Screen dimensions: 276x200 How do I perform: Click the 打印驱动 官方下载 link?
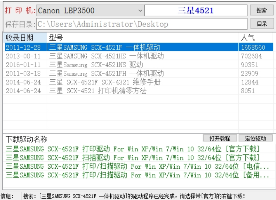point(133,149)
